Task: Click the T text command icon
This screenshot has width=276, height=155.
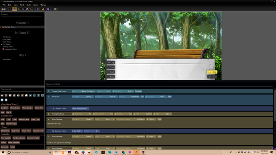Action: (x=38, y=95)
